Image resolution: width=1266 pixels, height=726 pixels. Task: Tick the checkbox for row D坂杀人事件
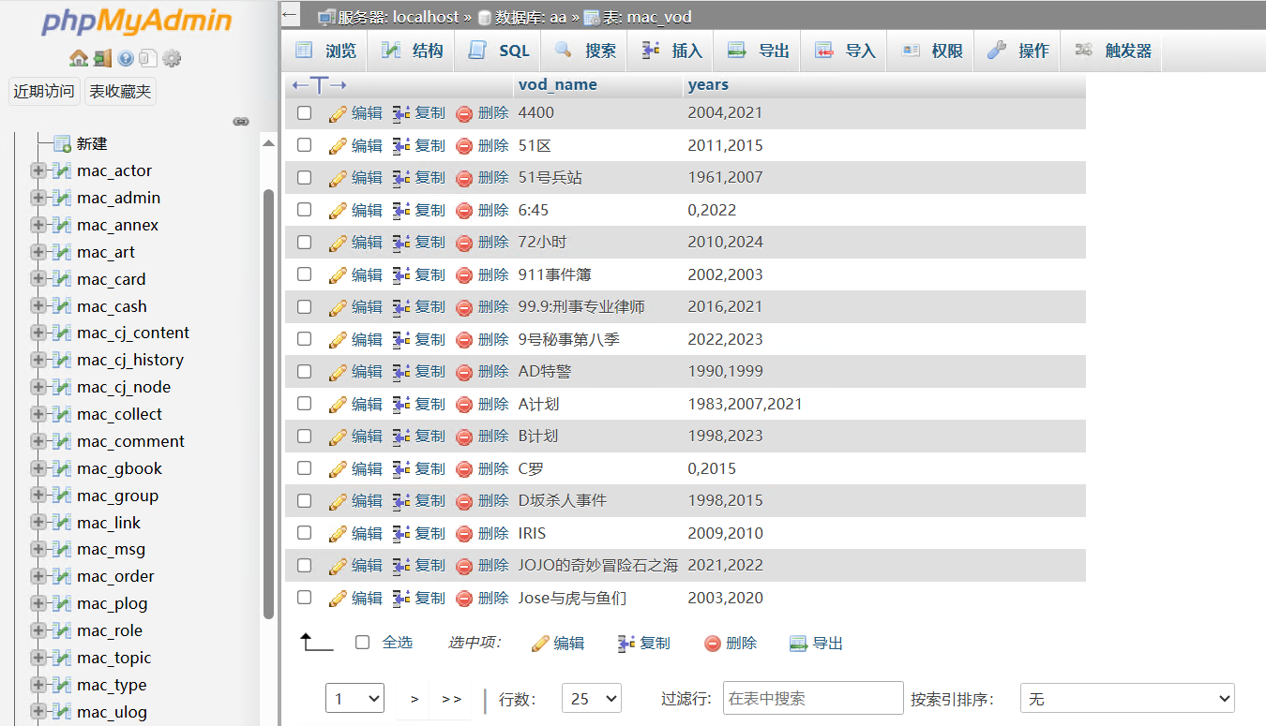[x=304, y=500]
